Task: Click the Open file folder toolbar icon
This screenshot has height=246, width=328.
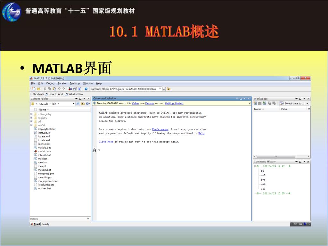Action: (x=39, y=89)
